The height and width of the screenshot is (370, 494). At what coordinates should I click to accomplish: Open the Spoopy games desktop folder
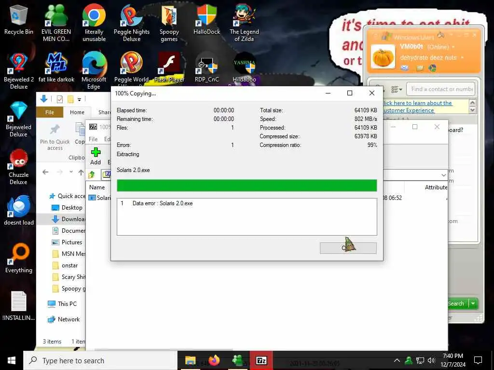coord(169,23)
